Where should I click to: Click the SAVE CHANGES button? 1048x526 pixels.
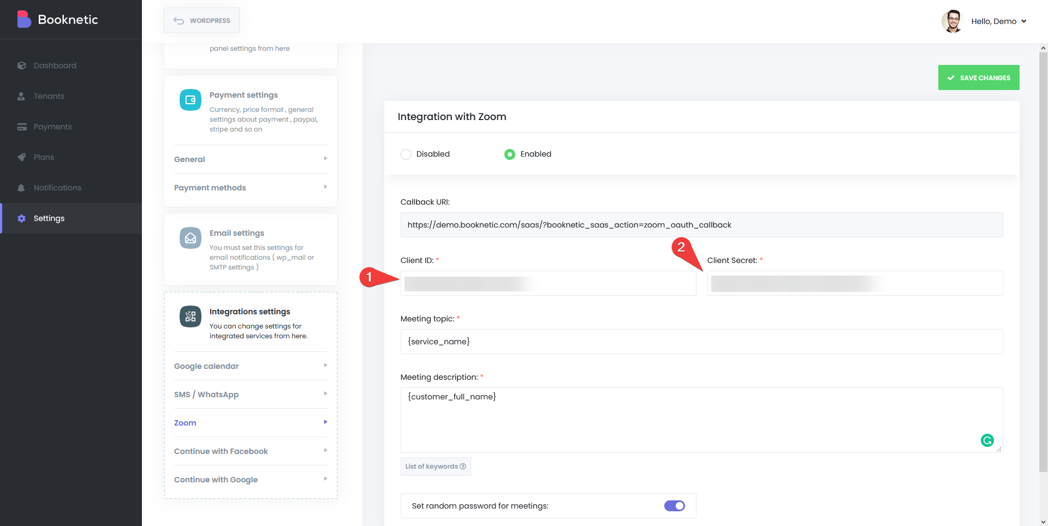click(979, 77)
